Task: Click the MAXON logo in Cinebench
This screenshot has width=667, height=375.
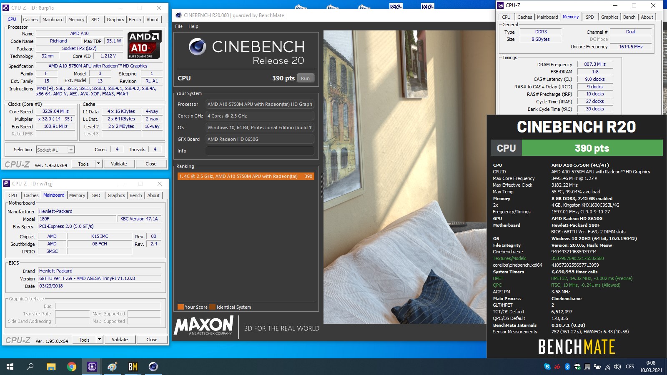Action: click(204, 325)
